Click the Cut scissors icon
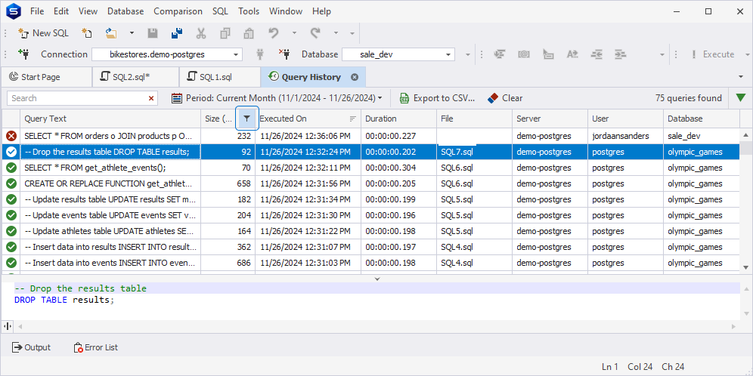 [x=201, y=33]
